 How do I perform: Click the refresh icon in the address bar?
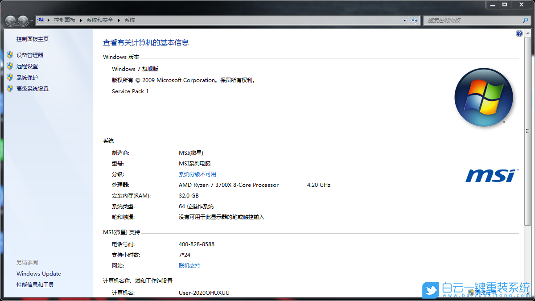click(415, 20)
